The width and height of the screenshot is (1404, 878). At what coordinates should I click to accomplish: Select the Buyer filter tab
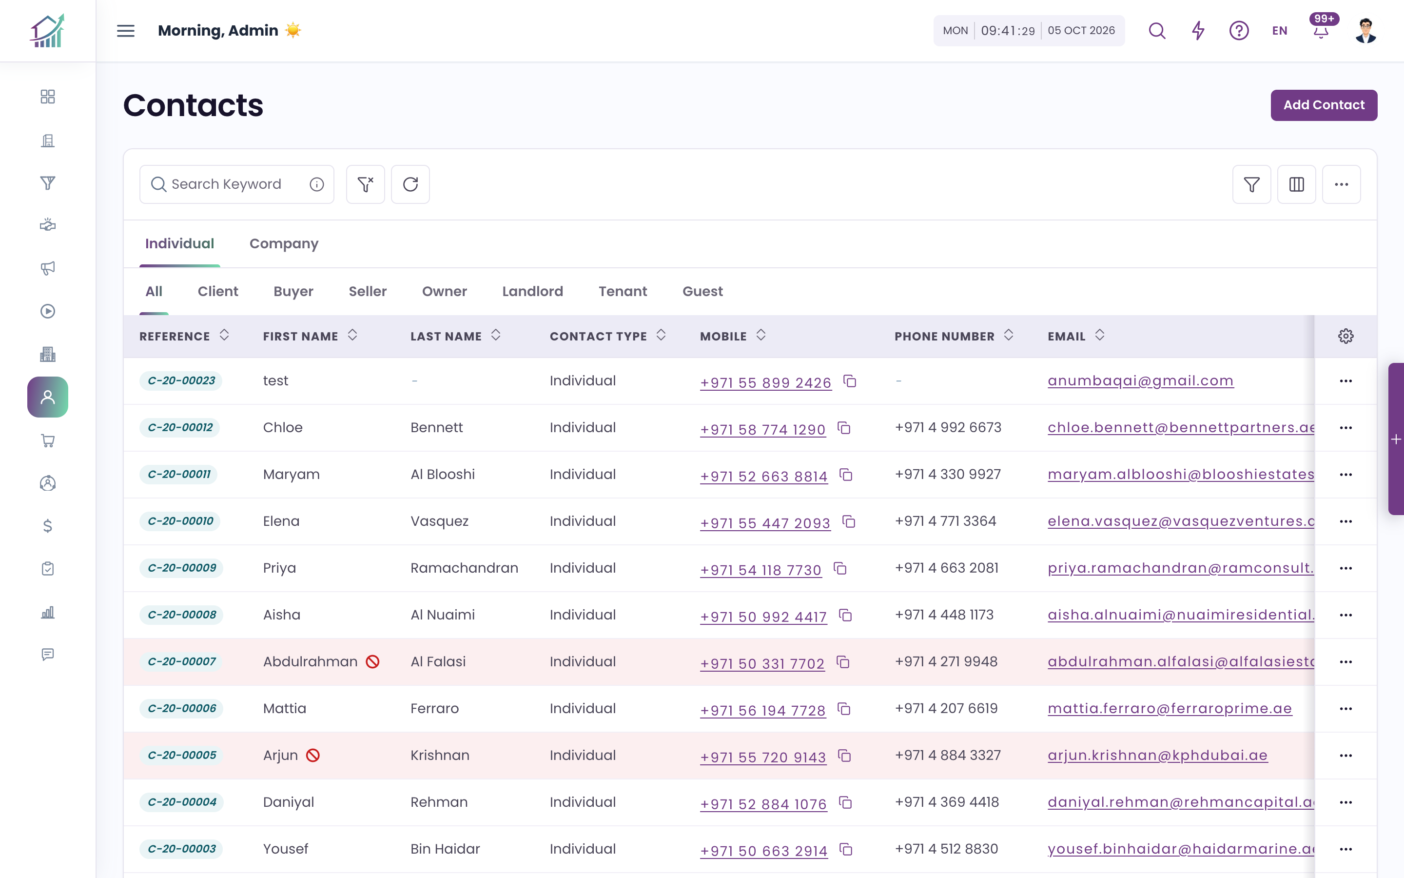coord(293,292)
